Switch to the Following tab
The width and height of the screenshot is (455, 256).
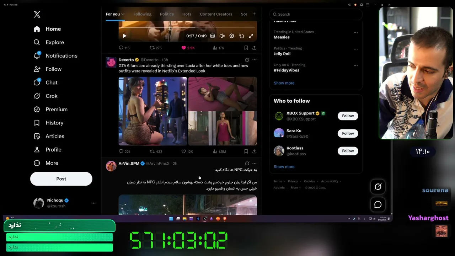click(142, 14)
